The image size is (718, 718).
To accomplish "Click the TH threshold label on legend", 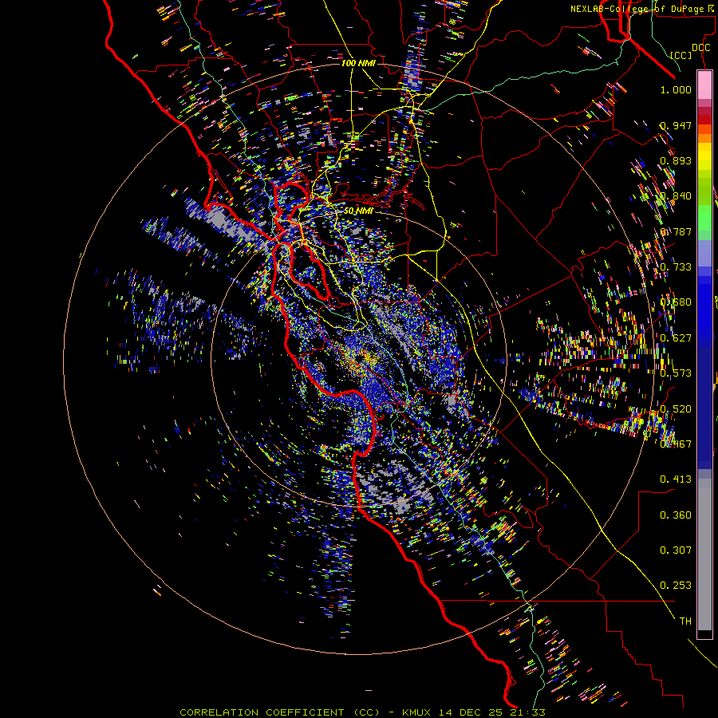I will [x=685, y=621].
